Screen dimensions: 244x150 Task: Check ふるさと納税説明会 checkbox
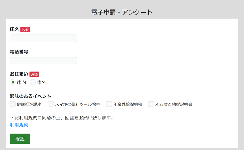(151, 104)
